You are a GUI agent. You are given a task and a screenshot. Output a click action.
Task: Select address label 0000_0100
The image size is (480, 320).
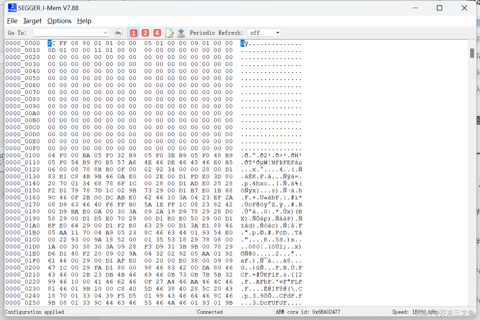23,155
